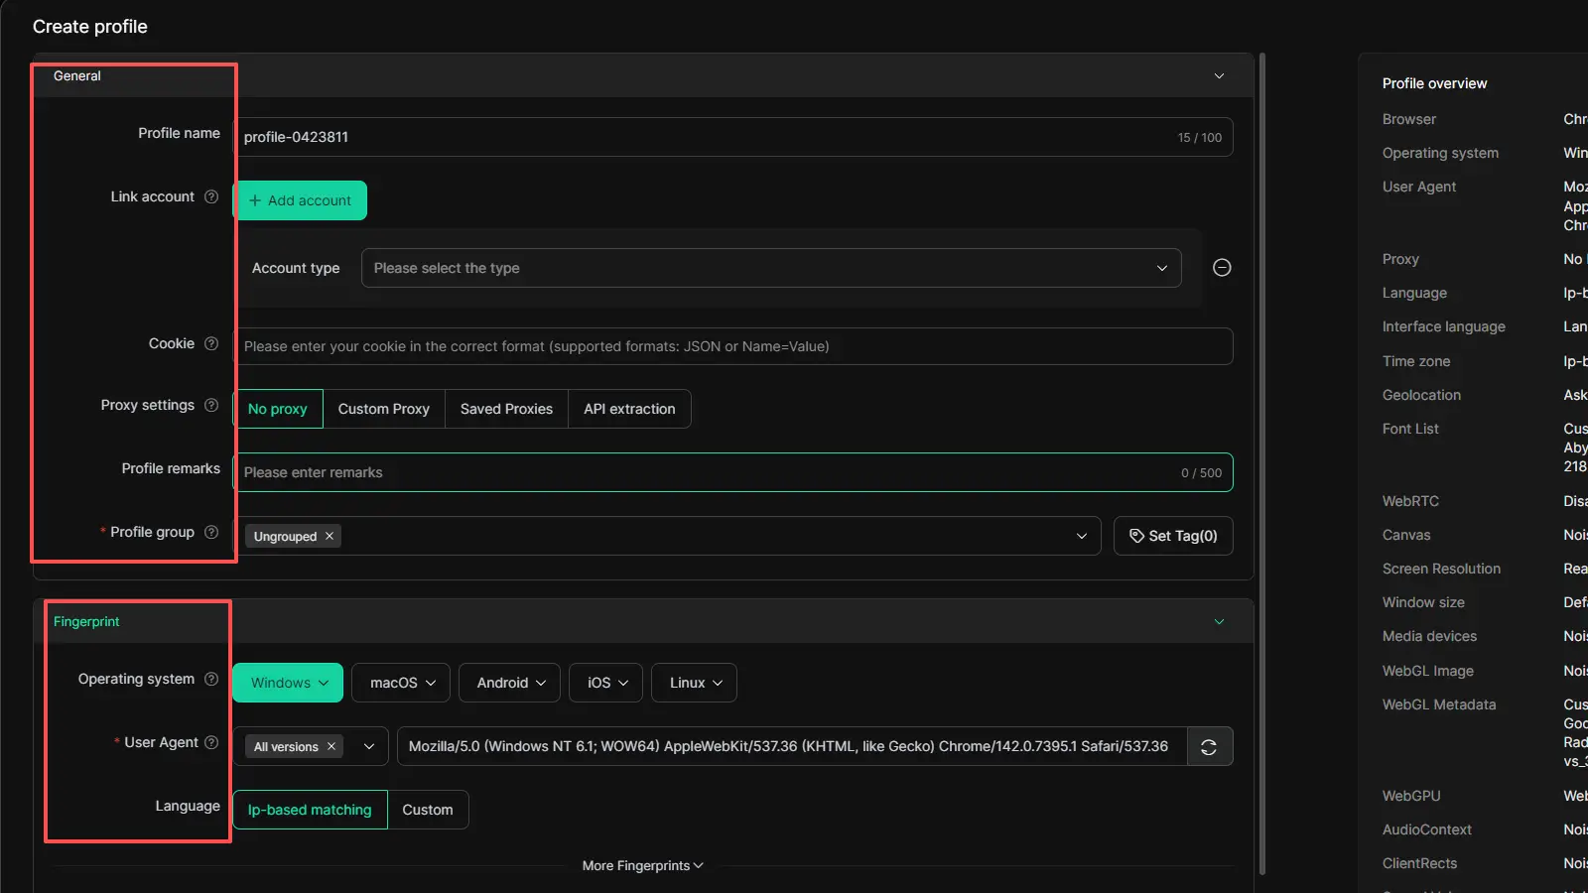
Task: Click the Add account button
Action: click(x=300, y=200)
